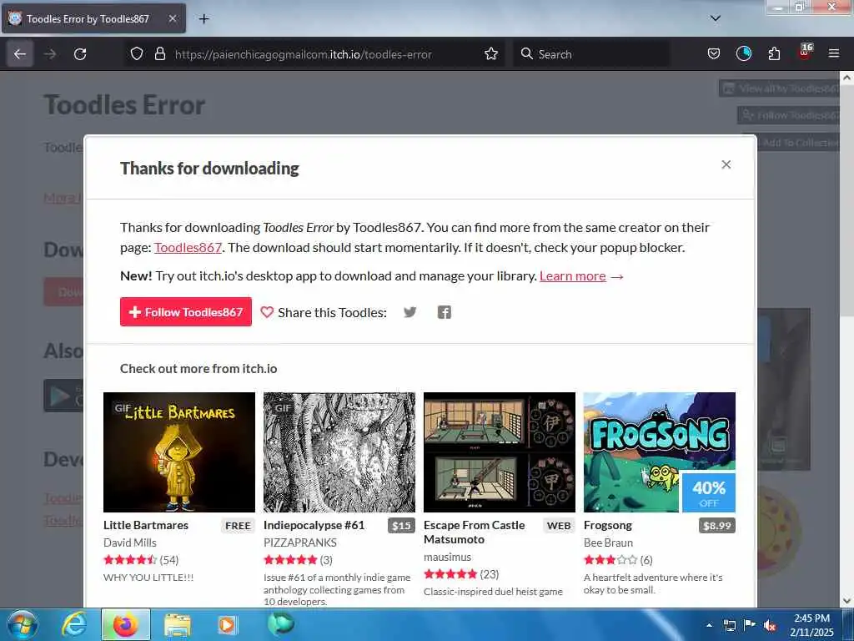Close the Thanks for downloading dialog
Image resolution: width=854 pixels, height=641 pixels.
coord(726,164)
